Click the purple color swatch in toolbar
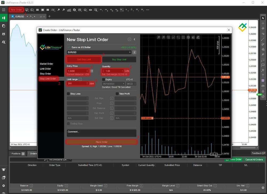 click(263, 80)
